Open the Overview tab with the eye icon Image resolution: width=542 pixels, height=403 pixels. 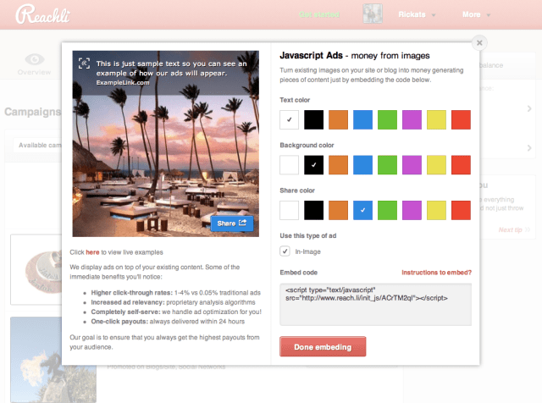pos(34,64)
